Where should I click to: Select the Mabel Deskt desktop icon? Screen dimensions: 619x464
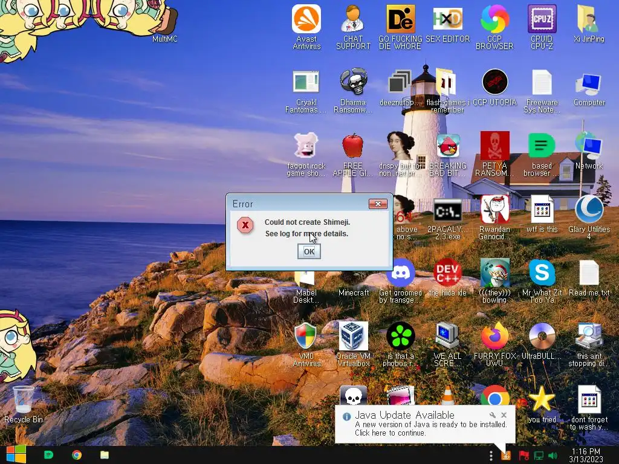[x=306, y=287]
